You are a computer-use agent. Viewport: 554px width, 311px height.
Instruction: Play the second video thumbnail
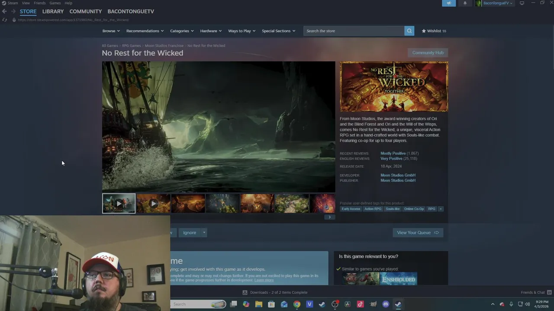153,203
